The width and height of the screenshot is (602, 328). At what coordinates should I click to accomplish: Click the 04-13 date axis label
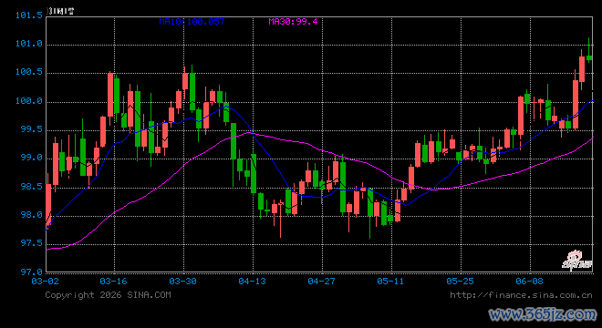click(253, 282)
